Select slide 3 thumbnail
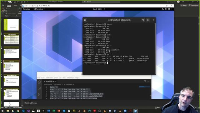Image resolution: width=200 pixels, height=113 pixels. point(11,52)
